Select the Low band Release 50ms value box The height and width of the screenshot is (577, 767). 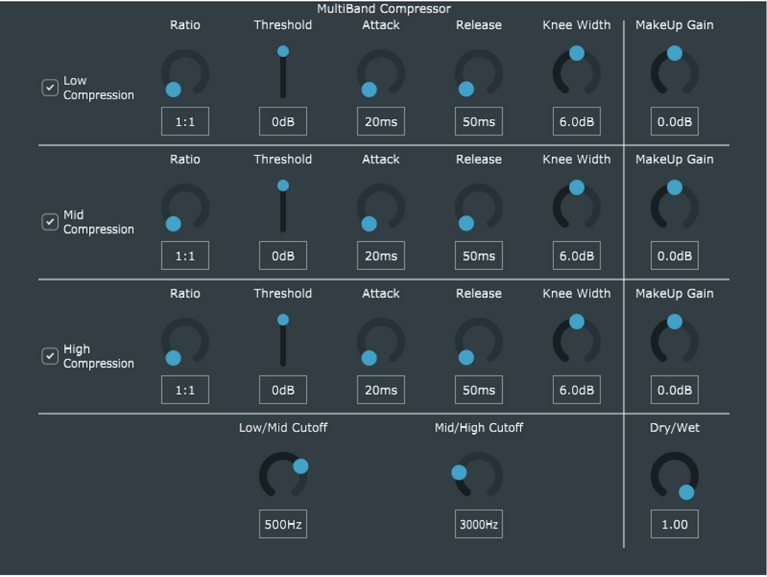pyautogui.click(x=478, y=121)
